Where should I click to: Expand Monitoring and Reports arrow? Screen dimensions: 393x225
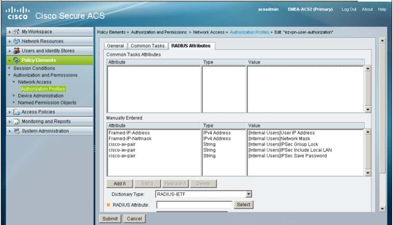click(9, 122)
